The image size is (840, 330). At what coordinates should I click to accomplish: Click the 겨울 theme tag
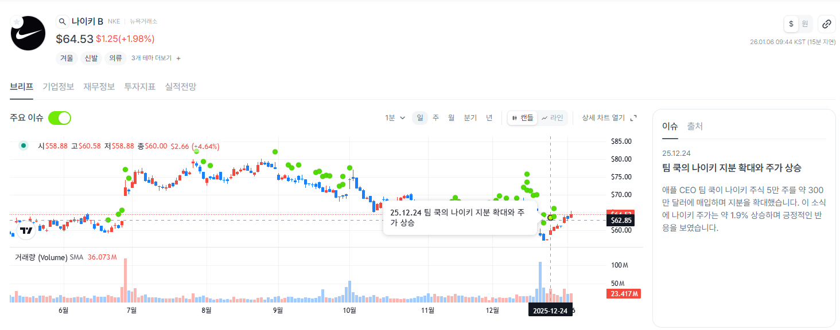[x=67, y=58]
